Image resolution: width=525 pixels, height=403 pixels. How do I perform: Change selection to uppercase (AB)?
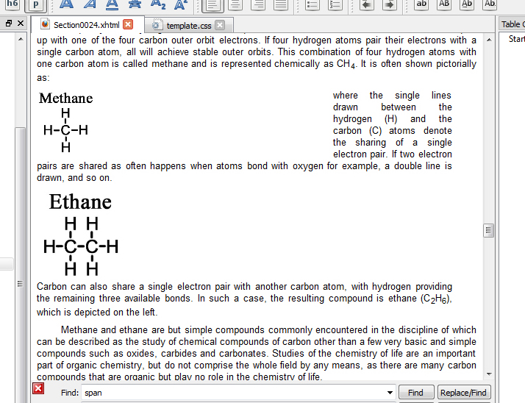pyautogui.click(x=444, y=4)
